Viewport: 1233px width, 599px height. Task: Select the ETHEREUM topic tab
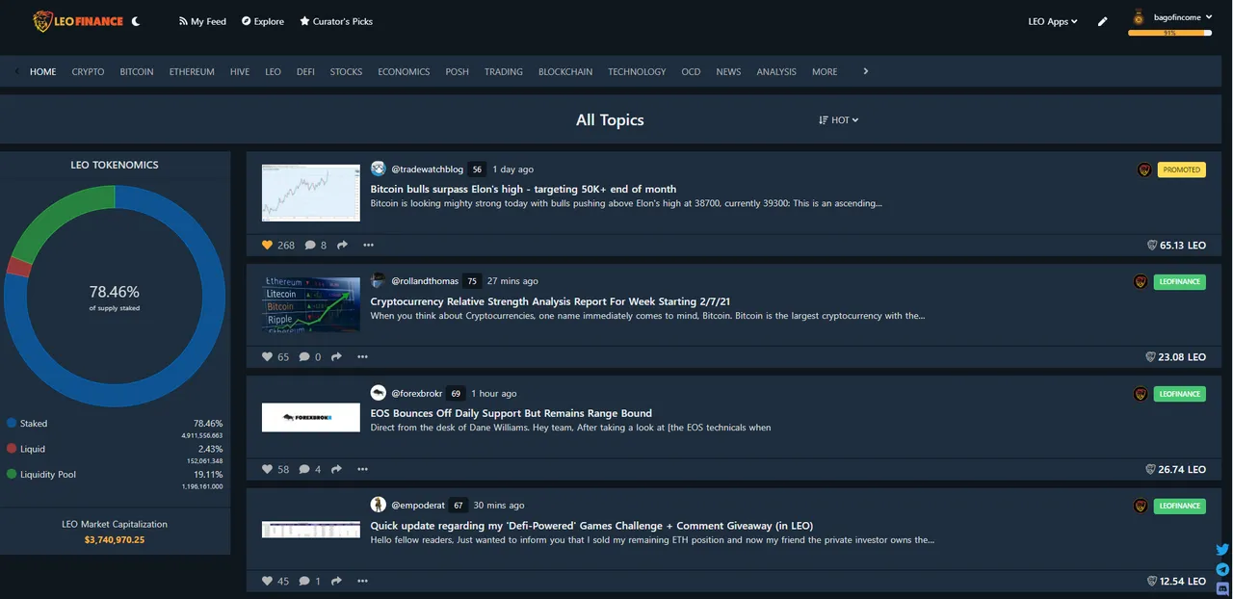coord(192,71)
